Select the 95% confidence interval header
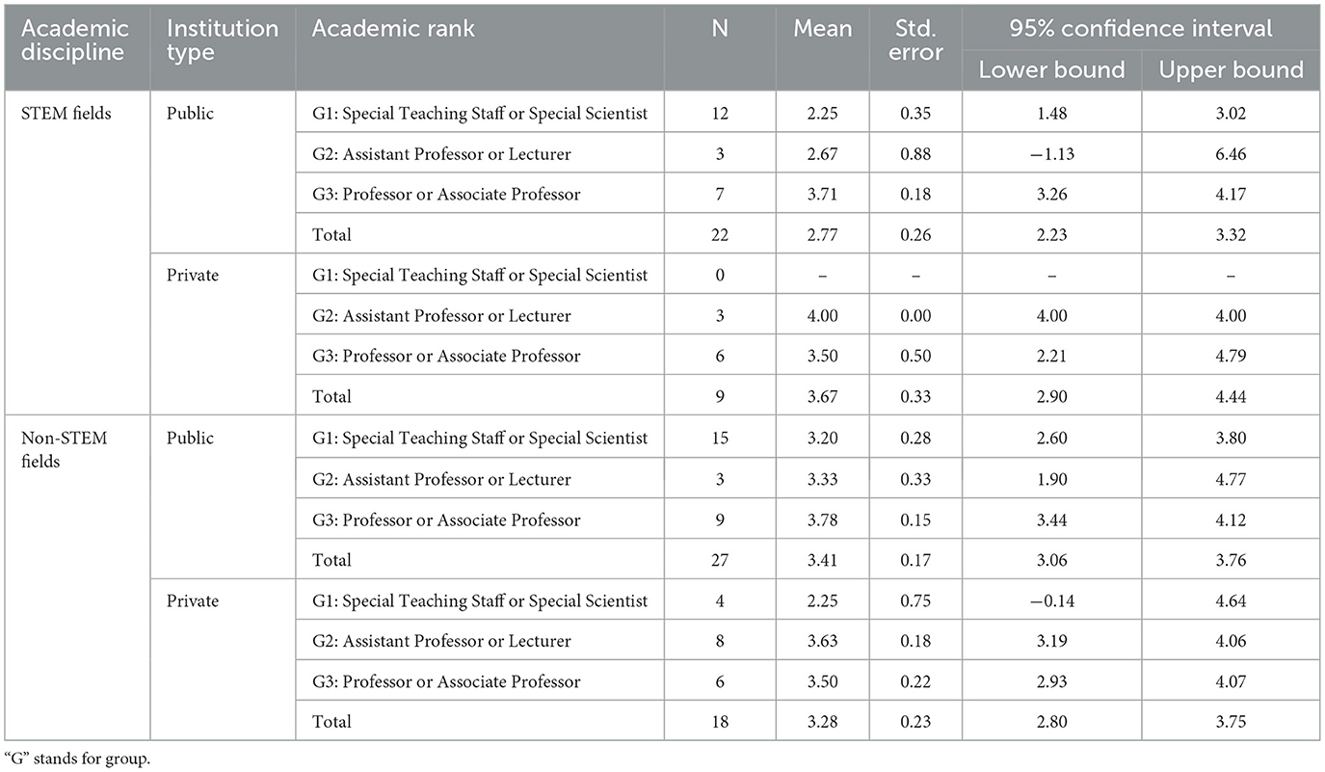This screenshot has width=1325, height=772. pyautogui.click(x=1141, y=28)
